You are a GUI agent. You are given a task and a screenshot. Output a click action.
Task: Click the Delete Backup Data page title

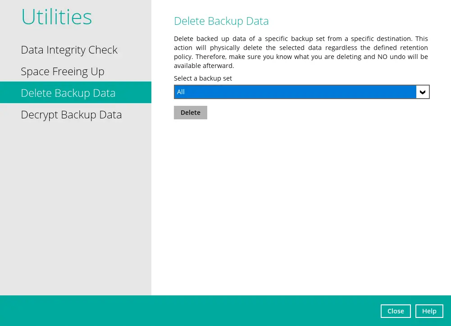221,21
